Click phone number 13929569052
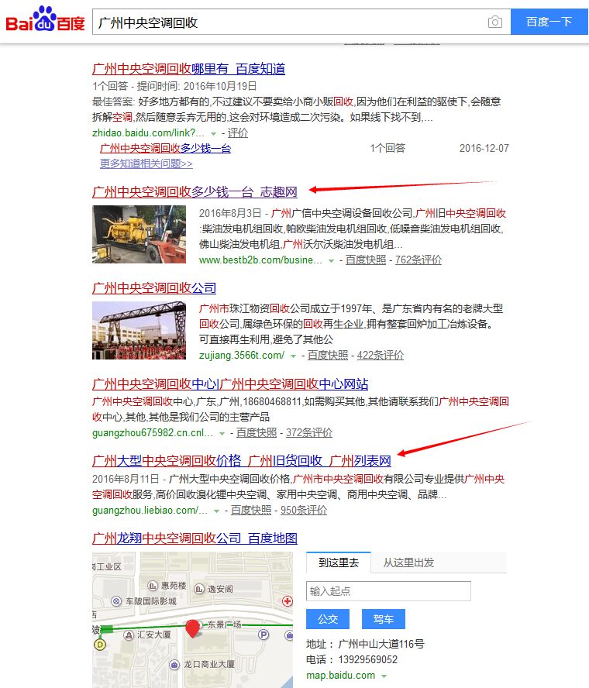This screenshot has height=688, width=589. pyautogui.click(x=368, y=659)
